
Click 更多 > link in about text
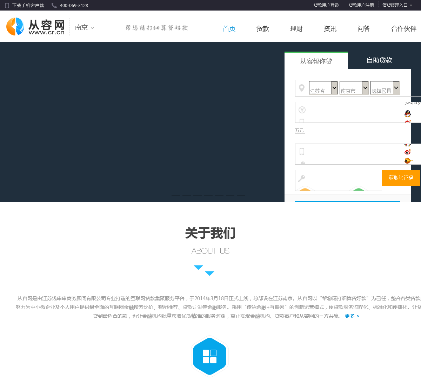tap(352, 316)
